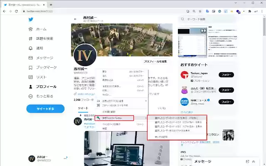Choose QR code creation entry in context menu
Viewport: 266px width, 166px height.
[x=122, y=105]
